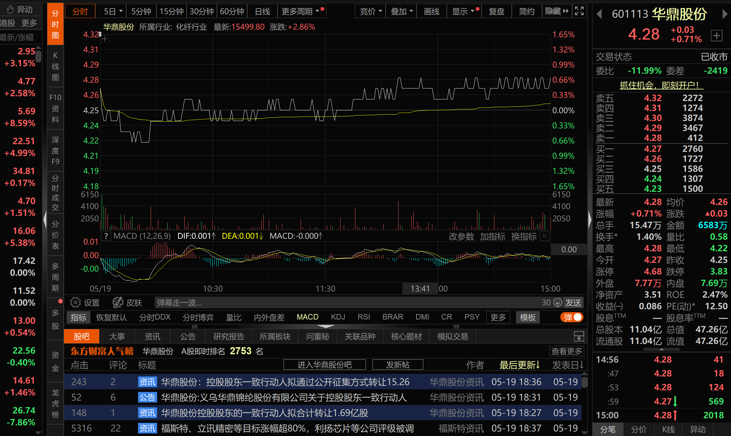Open F10资料 sidebar item
The image size is (731, 436).
tap(55, 108)
